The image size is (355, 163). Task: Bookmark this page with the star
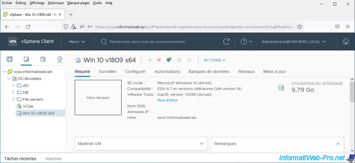point(300,27)
